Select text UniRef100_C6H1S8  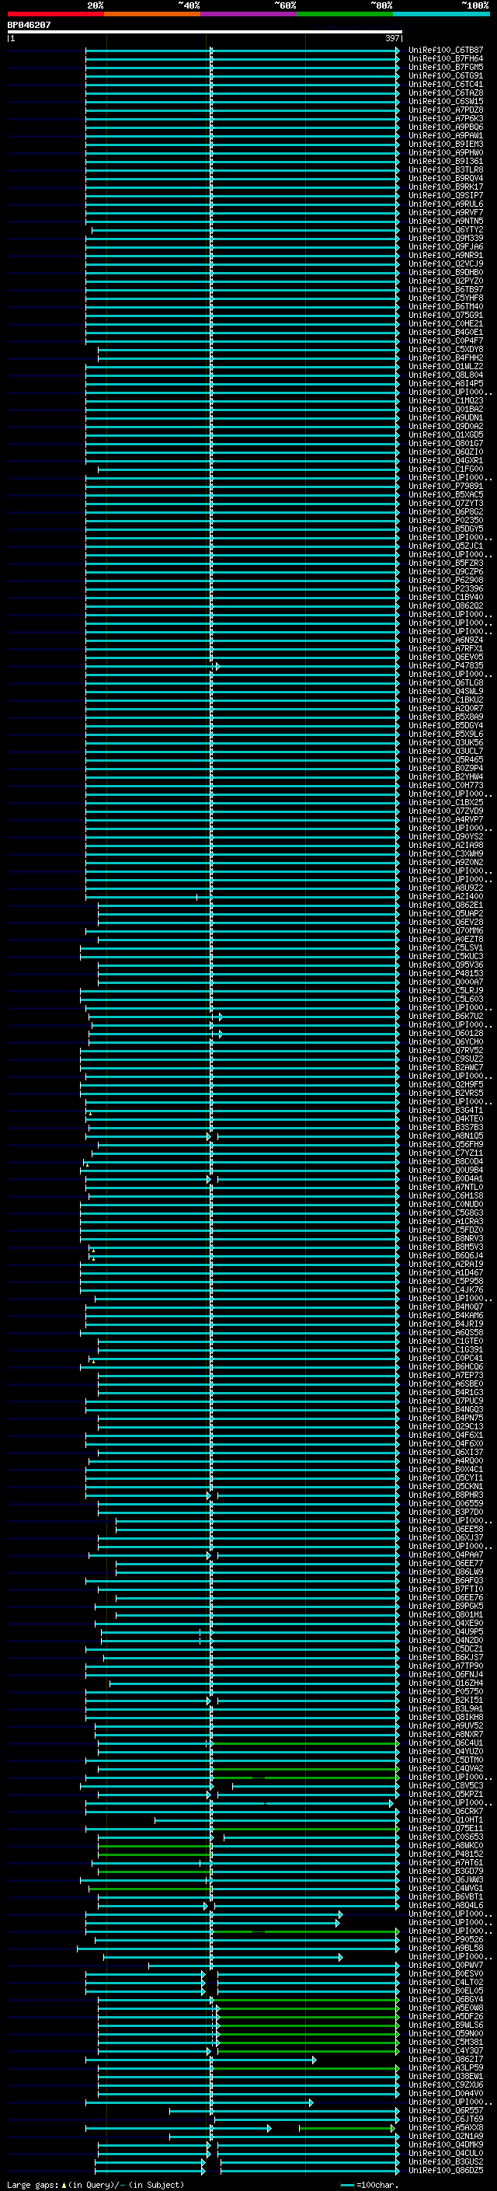tap(446, 1196)
